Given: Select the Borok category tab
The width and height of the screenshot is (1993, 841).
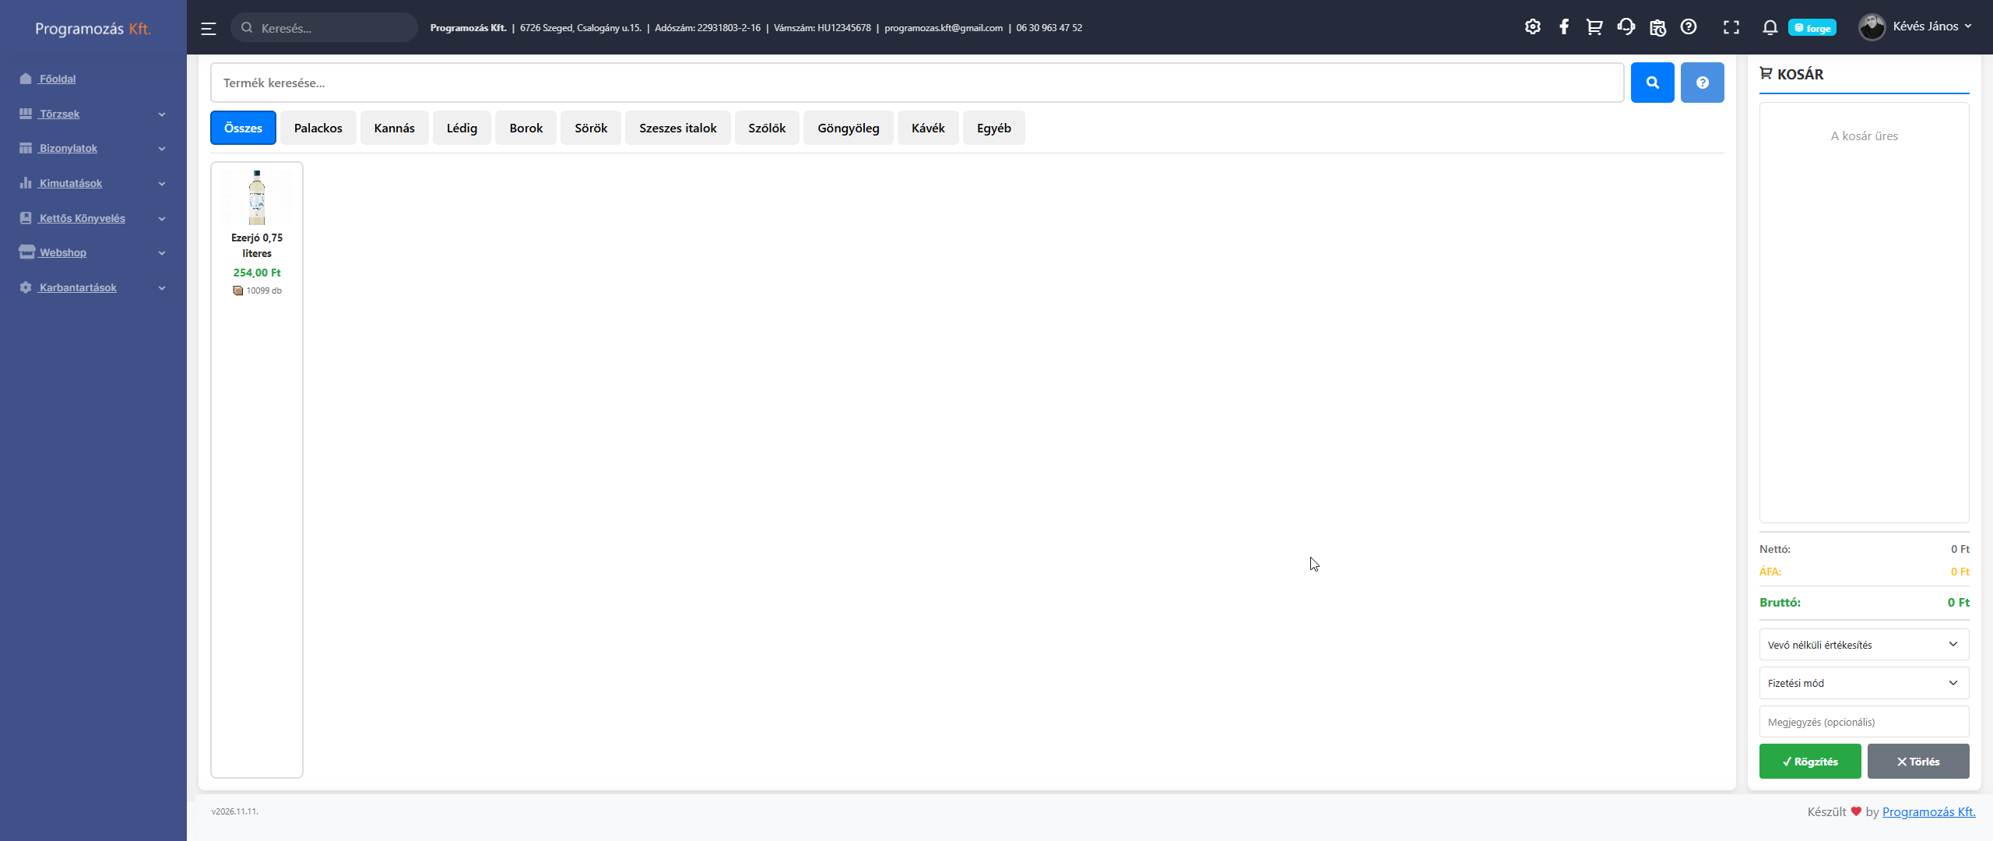Looking at the screenshot, I should click(525, 128).
